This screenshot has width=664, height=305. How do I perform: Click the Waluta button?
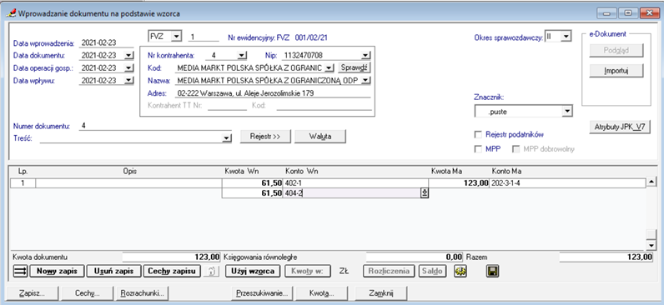(320, 136)
